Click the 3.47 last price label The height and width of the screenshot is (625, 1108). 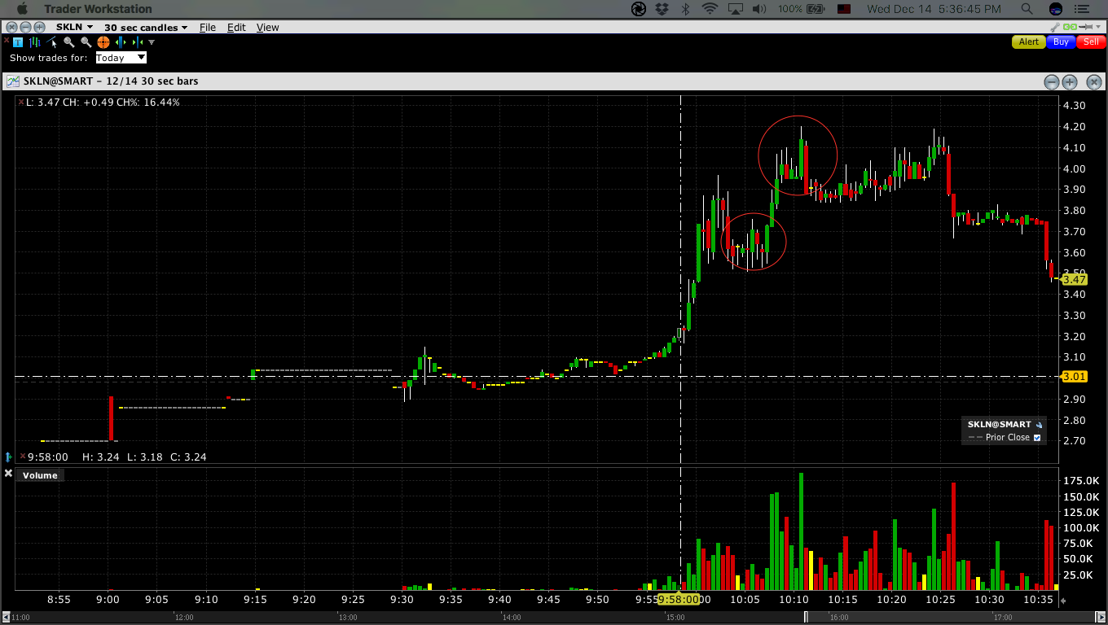coord(1075,279)
